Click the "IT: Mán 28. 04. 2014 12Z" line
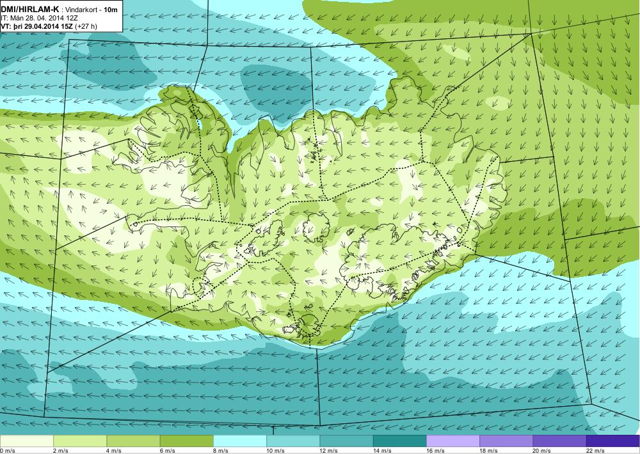 point(39,18)
